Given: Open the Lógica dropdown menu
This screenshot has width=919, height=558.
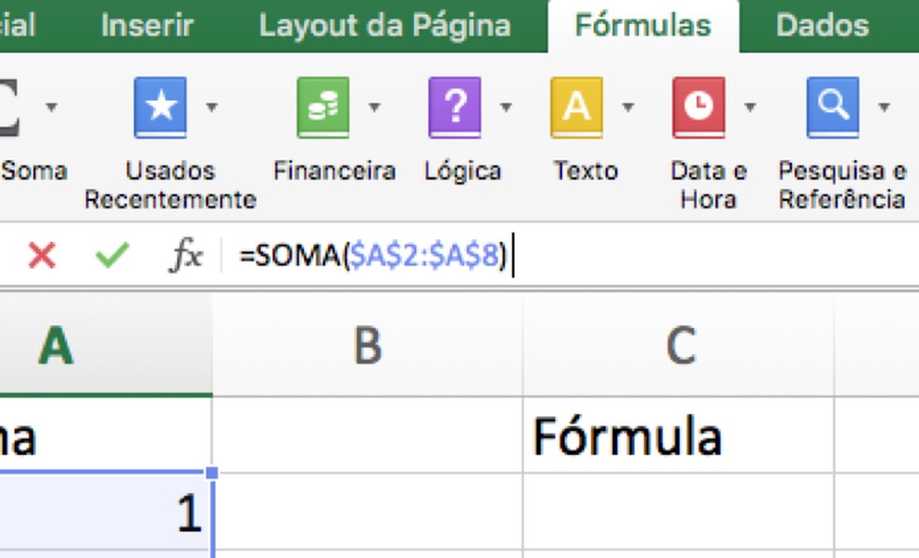Looking at the screenshot, I should 504,106.
